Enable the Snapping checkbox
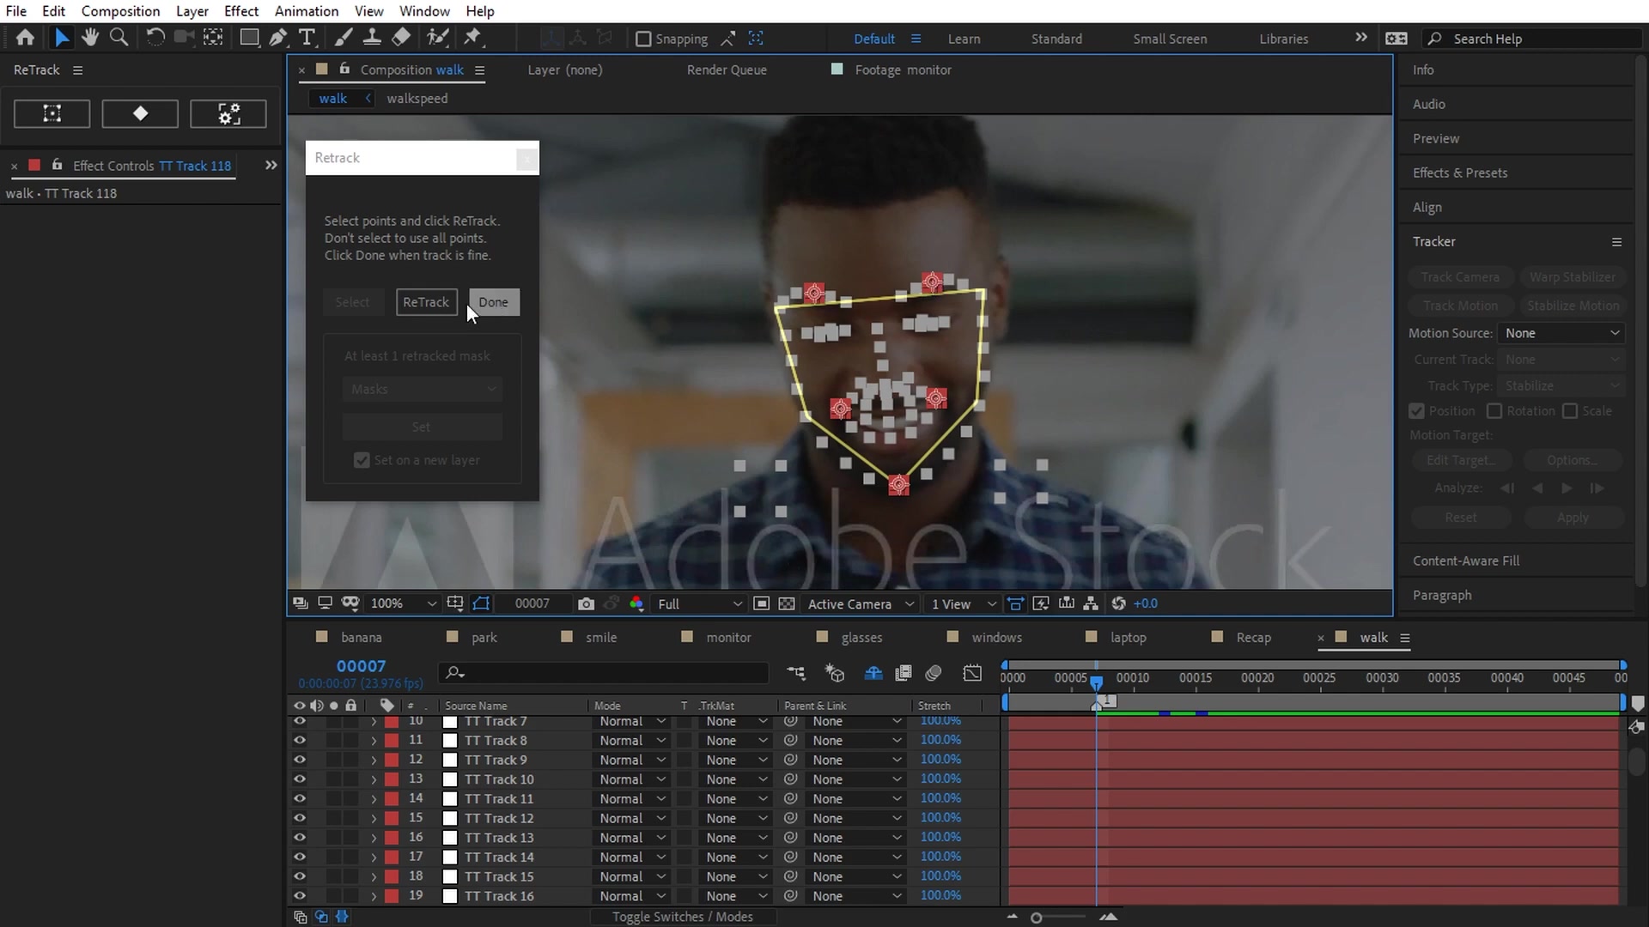 pyautogui.click(x=643, y=39)
